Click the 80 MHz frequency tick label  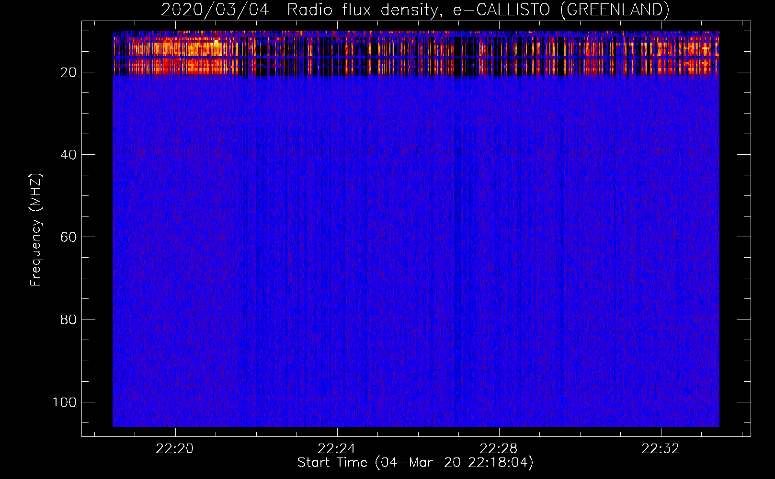coord(68,319)
